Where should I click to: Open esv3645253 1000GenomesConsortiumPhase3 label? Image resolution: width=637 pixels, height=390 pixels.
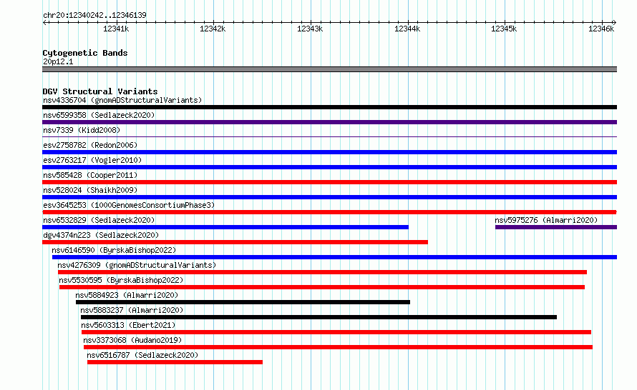pyautogui.click(x=129, y=205)
